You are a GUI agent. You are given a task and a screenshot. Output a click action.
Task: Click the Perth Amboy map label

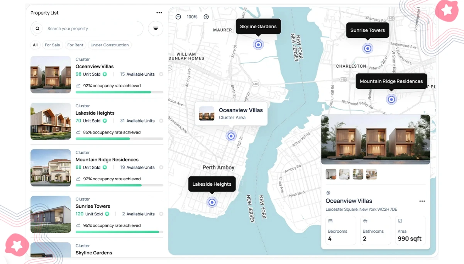(x=218, y=168)
